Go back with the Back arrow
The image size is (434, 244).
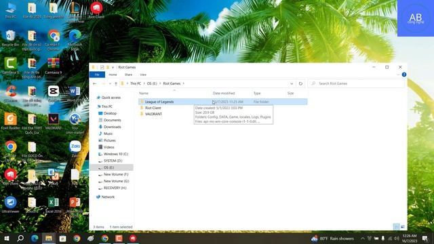click(x=95, y=83)
